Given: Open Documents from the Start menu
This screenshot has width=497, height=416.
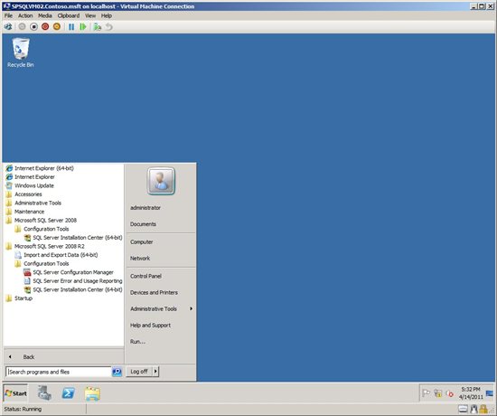Looking at the screenshot, I should (144, 224).
